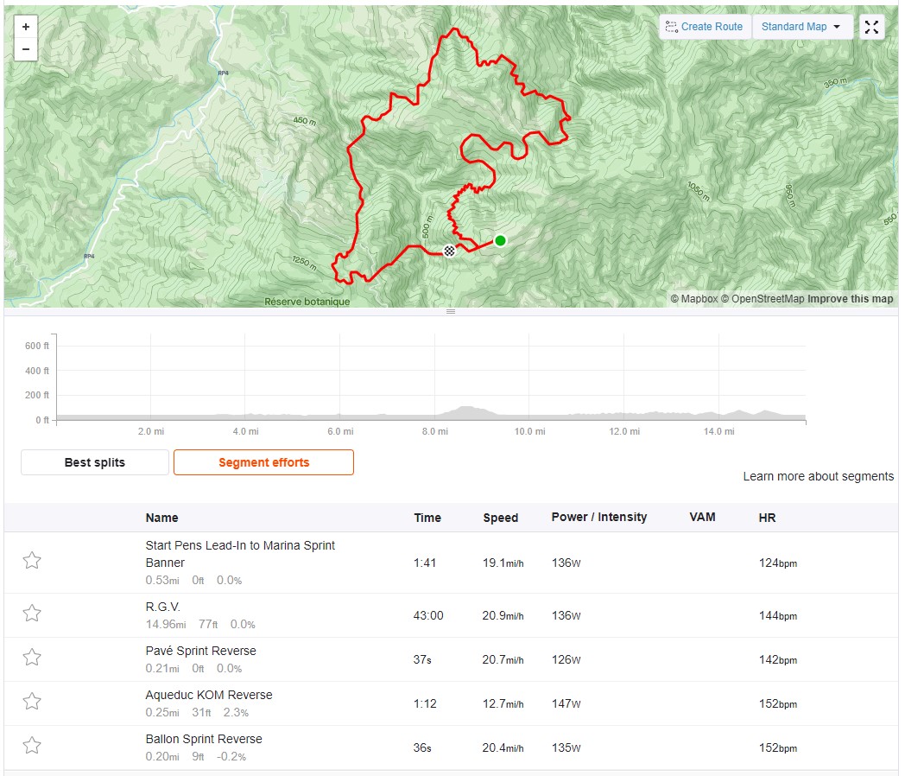Select the Segment efforts tab

[263, 462]
